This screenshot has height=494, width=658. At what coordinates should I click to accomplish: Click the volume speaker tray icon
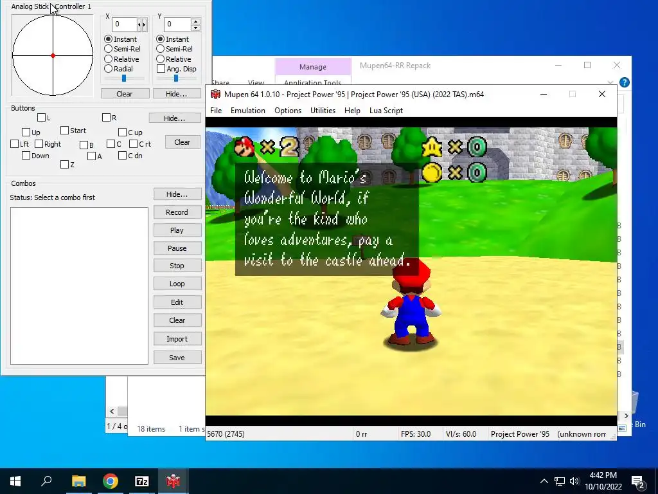[574, 481]
